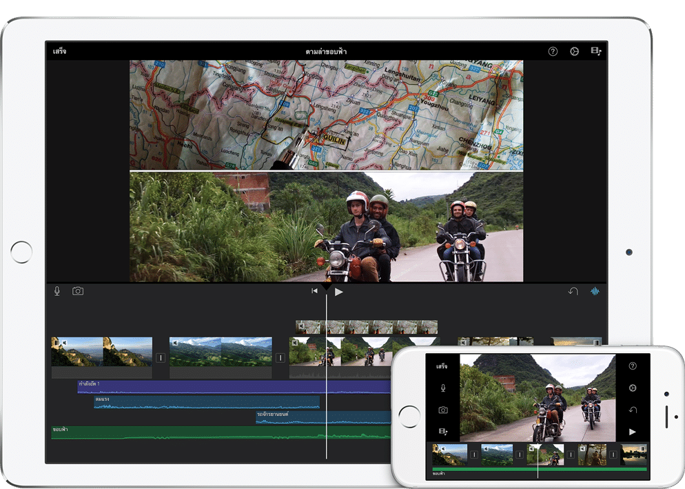Play the movie on the iPad
Image resolution: width=685 pixels, height=489 pixels.
tap(338, 292)
